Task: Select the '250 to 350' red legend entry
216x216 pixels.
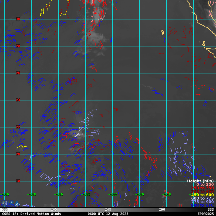Action: [202, 188]
